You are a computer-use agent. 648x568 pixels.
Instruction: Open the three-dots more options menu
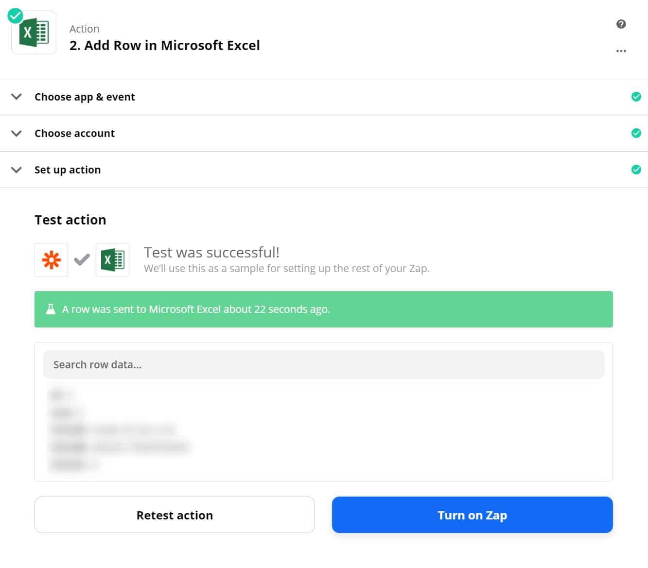pyautogui.click(x=621, y=51)
